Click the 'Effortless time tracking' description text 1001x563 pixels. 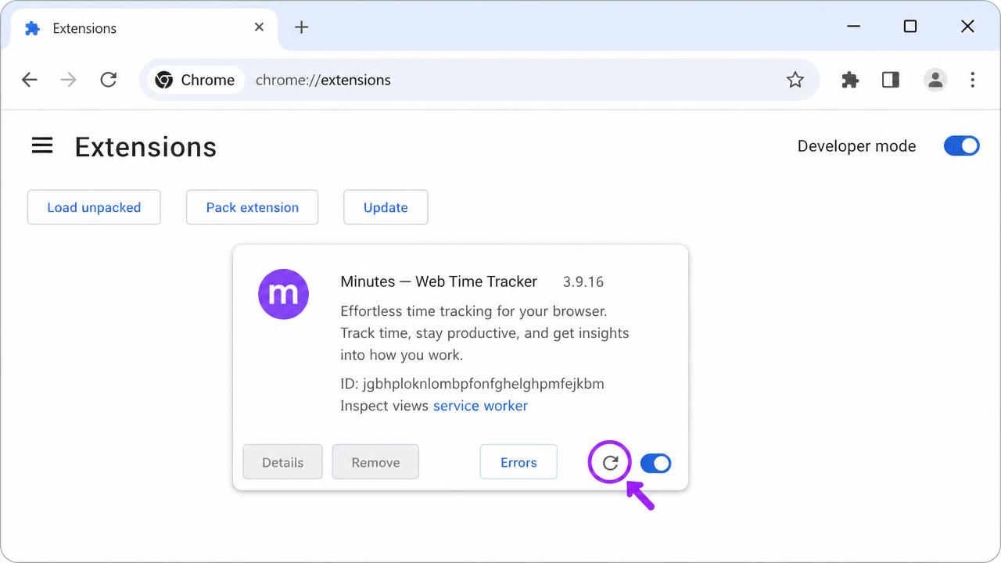485,333
